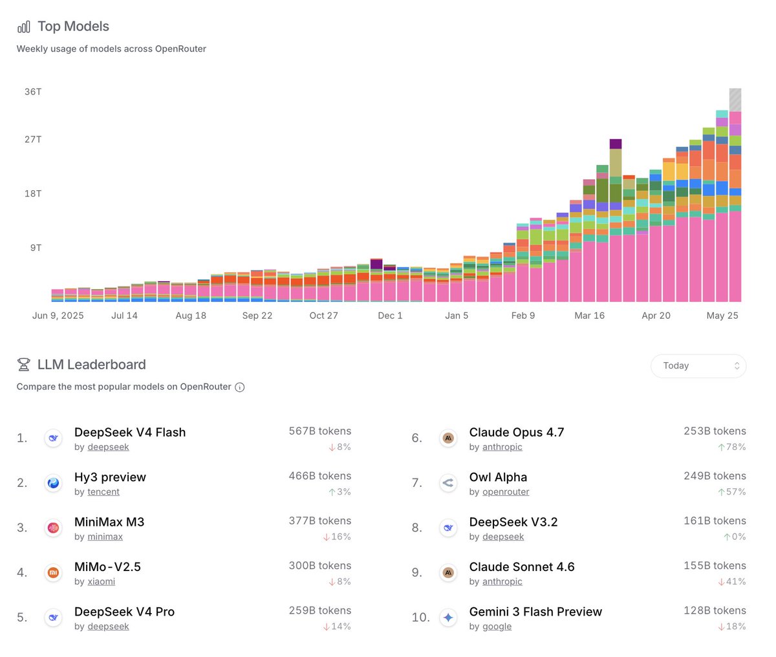Click the 259B tokens value

[320, 610]
